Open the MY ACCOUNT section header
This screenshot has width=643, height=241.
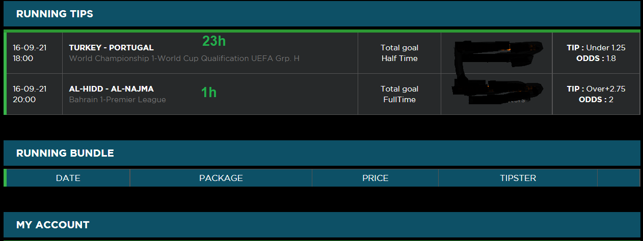coord(52,225)
